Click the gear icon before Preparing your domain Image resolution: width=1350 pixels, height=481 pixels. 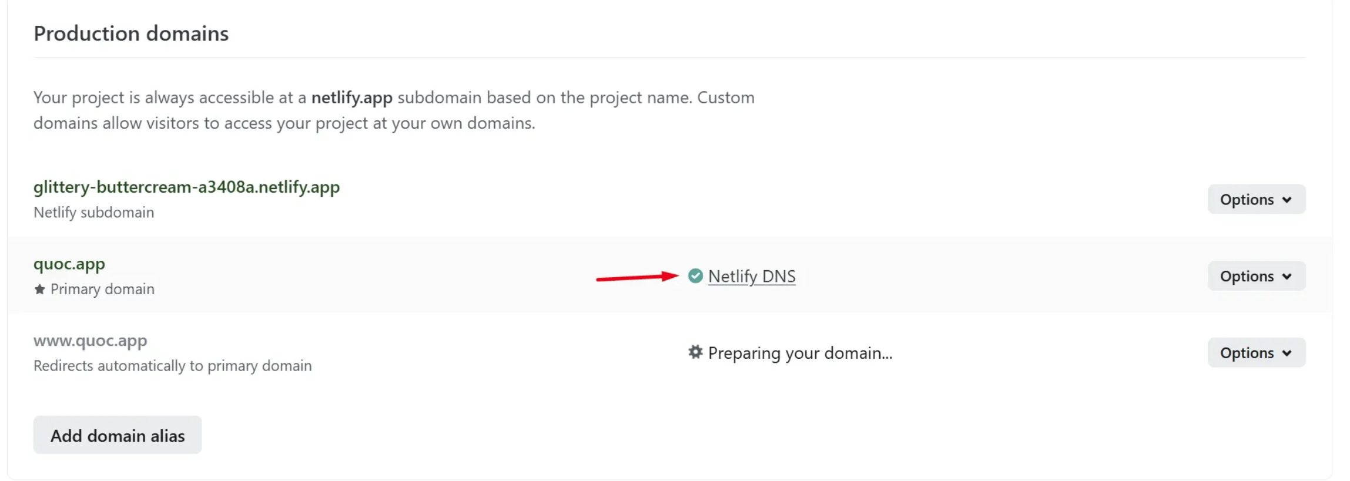[695, 352]
